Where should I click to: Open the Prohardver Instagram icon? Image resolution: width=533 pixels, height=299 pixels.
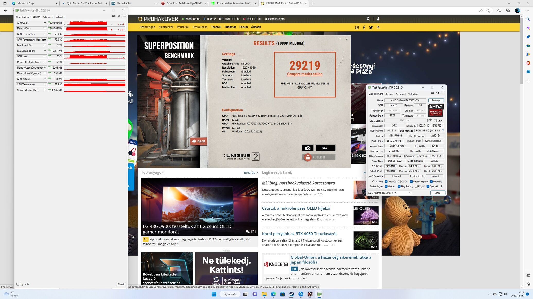click(357, 27)
